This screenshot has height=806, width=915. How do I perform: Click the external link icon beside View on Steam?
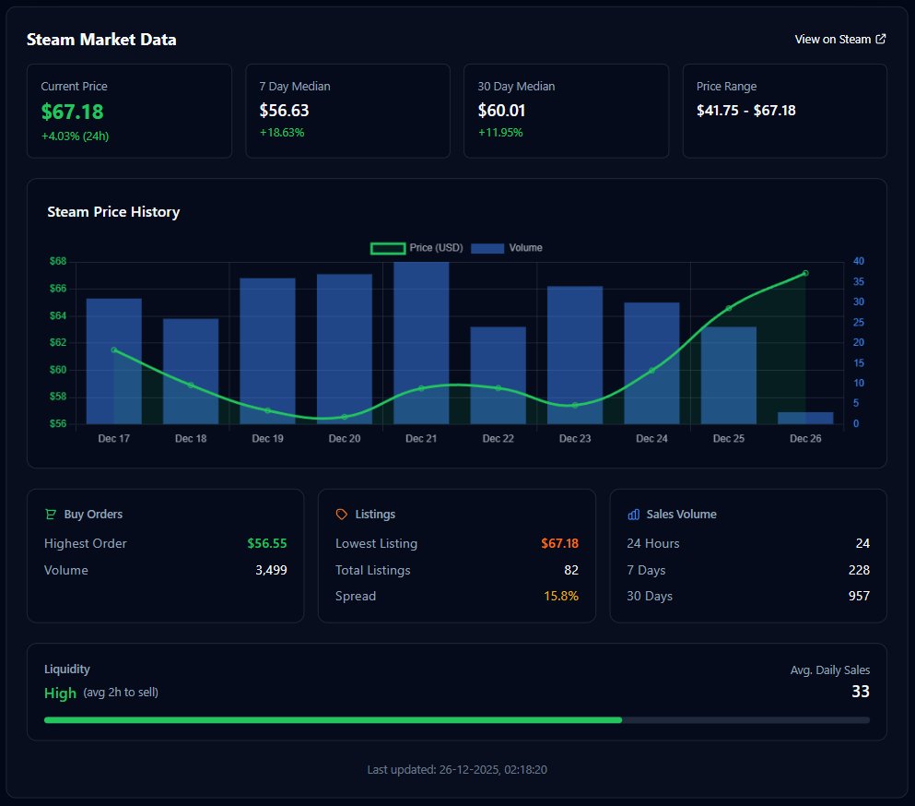point(881,39)
